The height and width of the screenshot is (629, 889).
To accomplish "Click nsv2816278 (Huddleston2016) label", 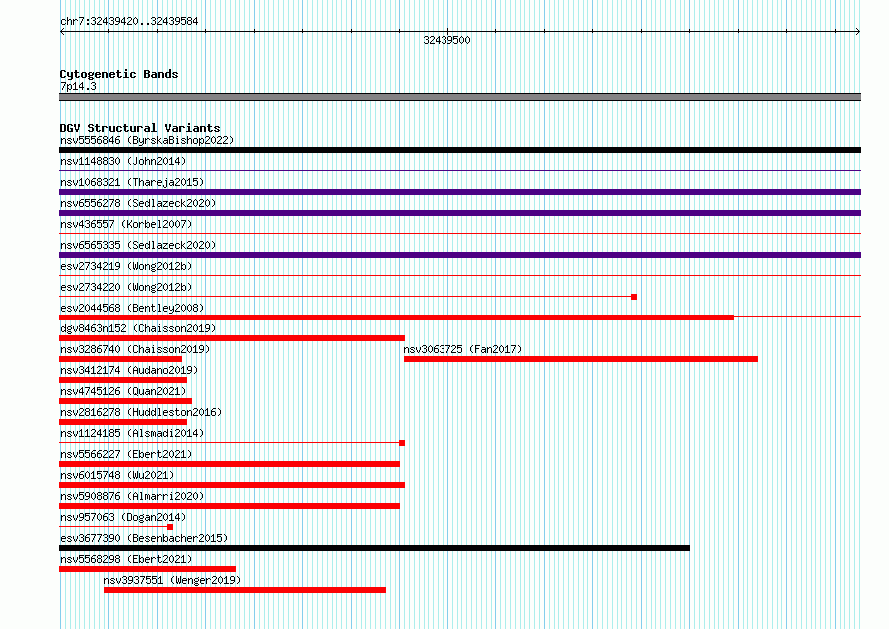I will 141,412.
